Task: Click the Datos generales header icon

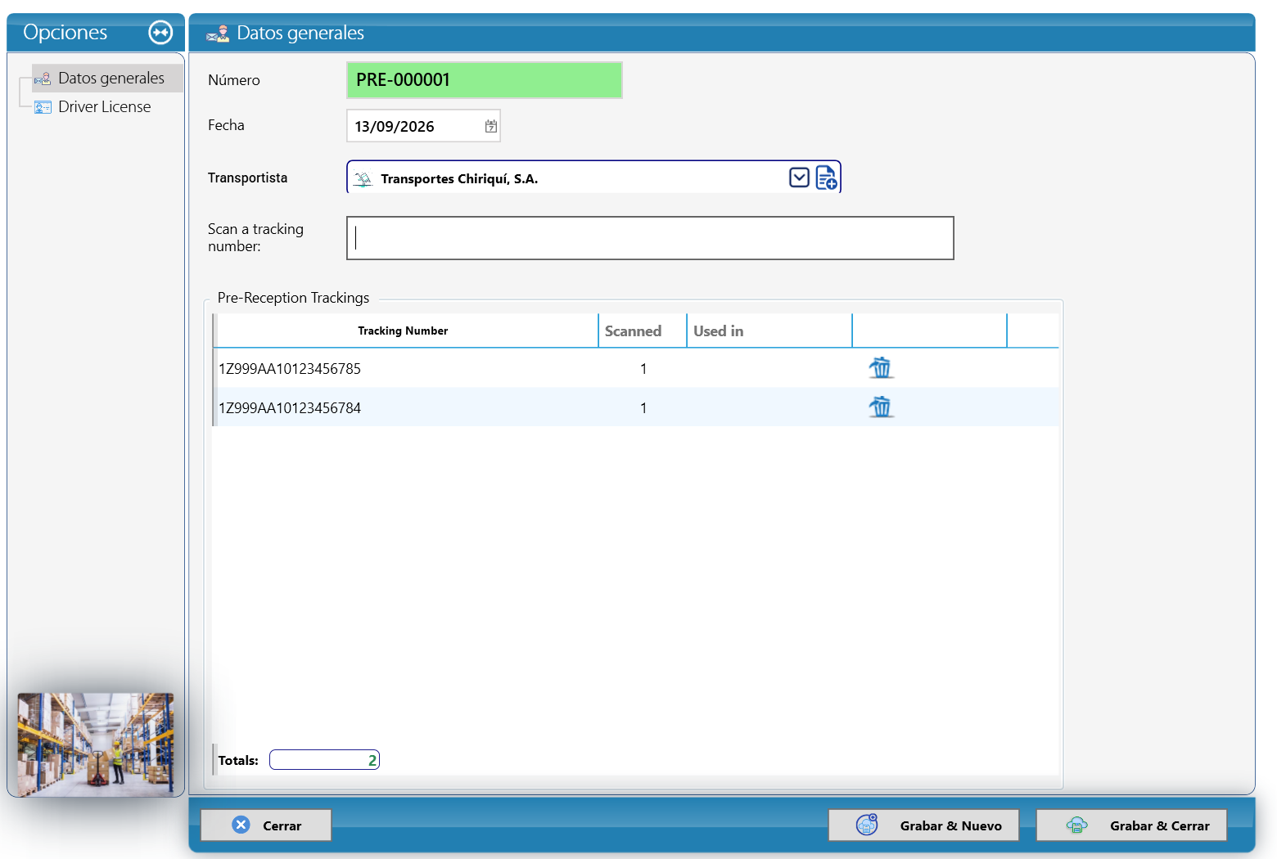Action: pos(218,33)
